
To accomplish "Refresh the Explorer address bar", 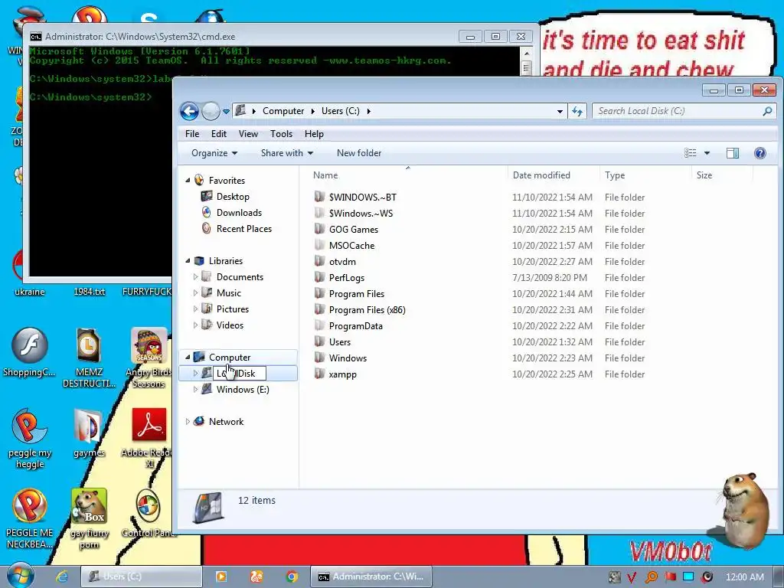I will pos(577,111).
